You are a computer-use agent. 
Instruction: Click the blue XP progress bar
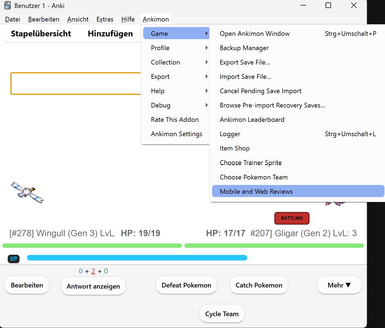pyautogui.click(x=137, y=258)
